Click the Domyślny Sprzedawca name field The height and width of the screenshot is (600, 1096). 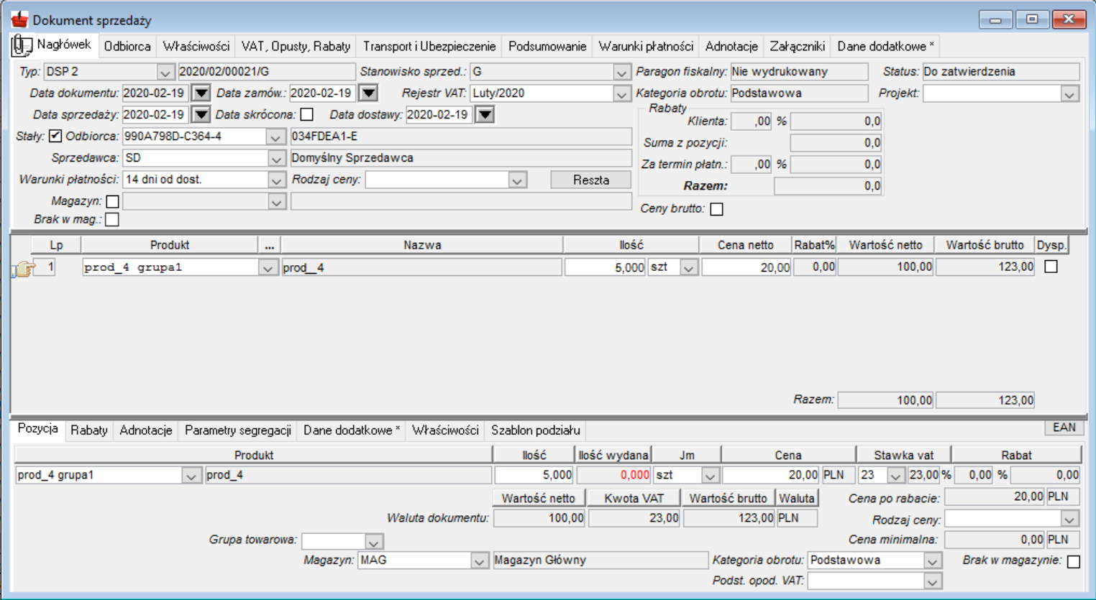point(461,158)
